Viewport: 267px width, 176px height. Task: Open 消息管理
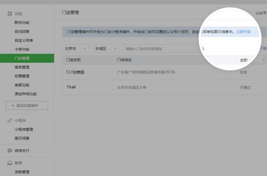[x=22, y=172]
